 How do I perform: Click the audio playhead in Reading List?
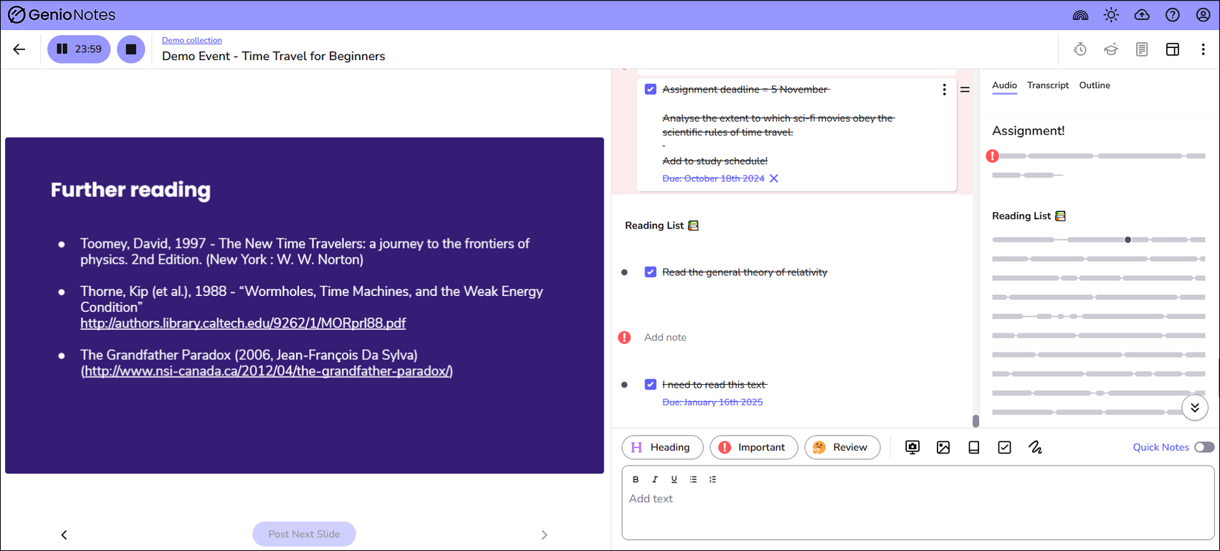pyautogui.click(x=1128, y=239)
